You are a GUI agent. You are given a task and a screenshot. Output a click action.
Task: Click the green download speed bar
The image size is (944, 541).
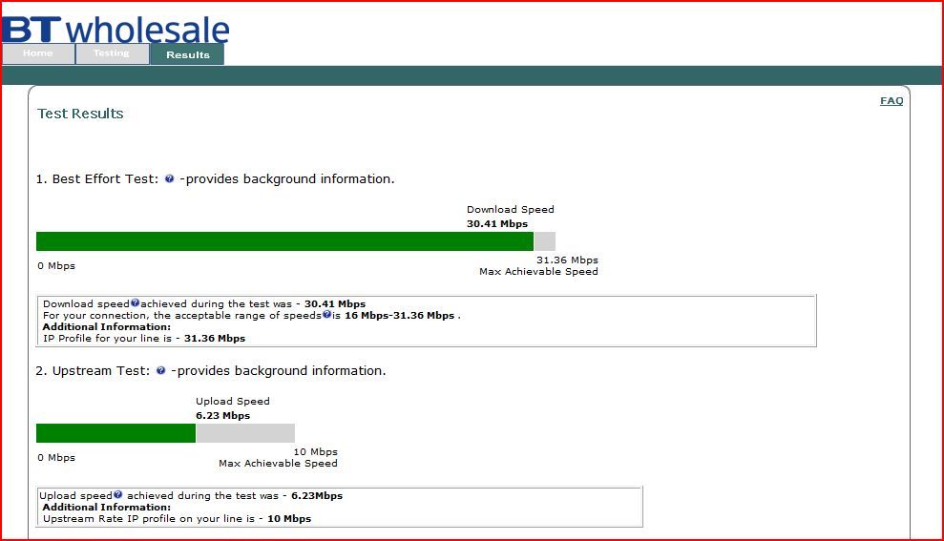point(284,241)
